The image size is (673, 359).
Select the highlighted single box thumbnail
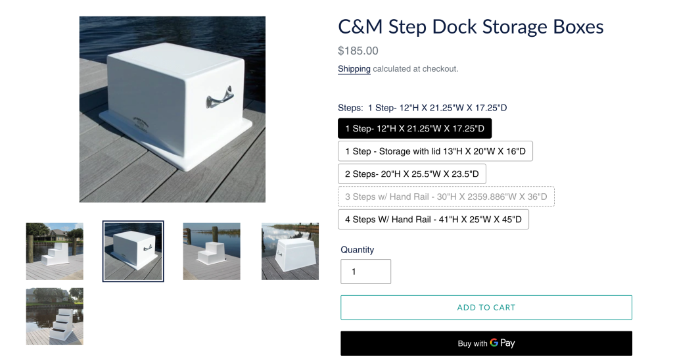point(133,251)
